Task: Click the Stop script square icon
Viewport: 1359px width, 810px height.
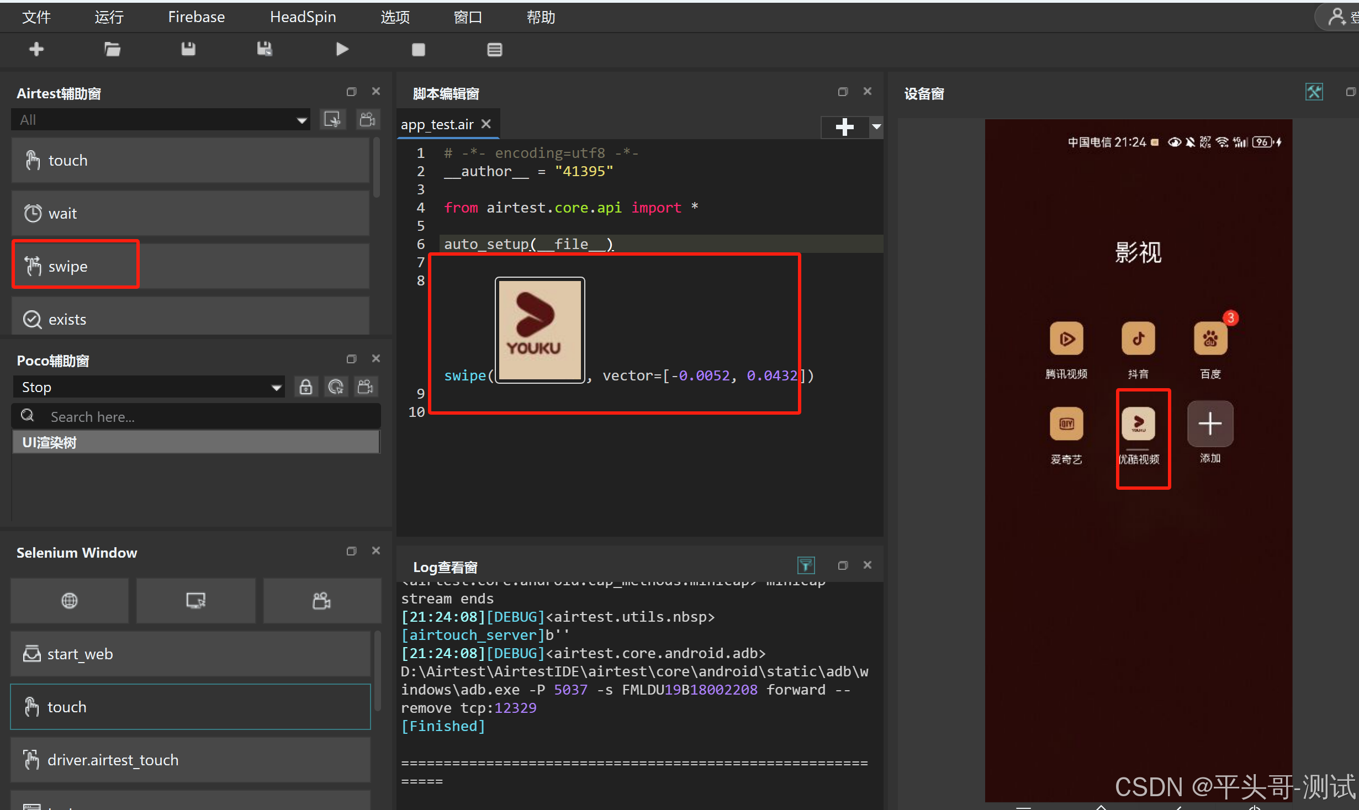Action: coord(418,50)
